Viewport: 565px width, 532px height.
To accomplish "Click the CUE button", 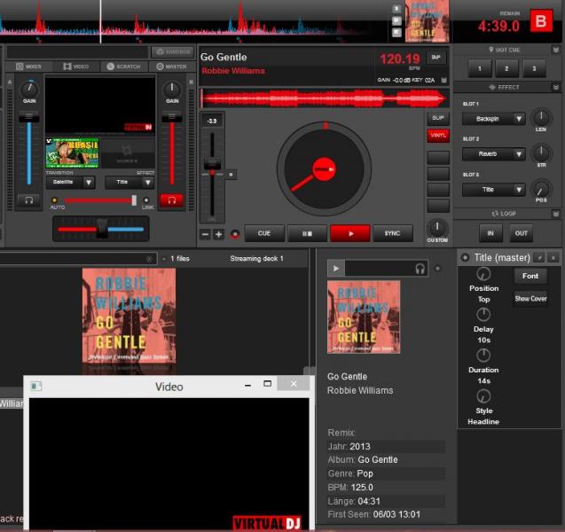I will point(264,233).
